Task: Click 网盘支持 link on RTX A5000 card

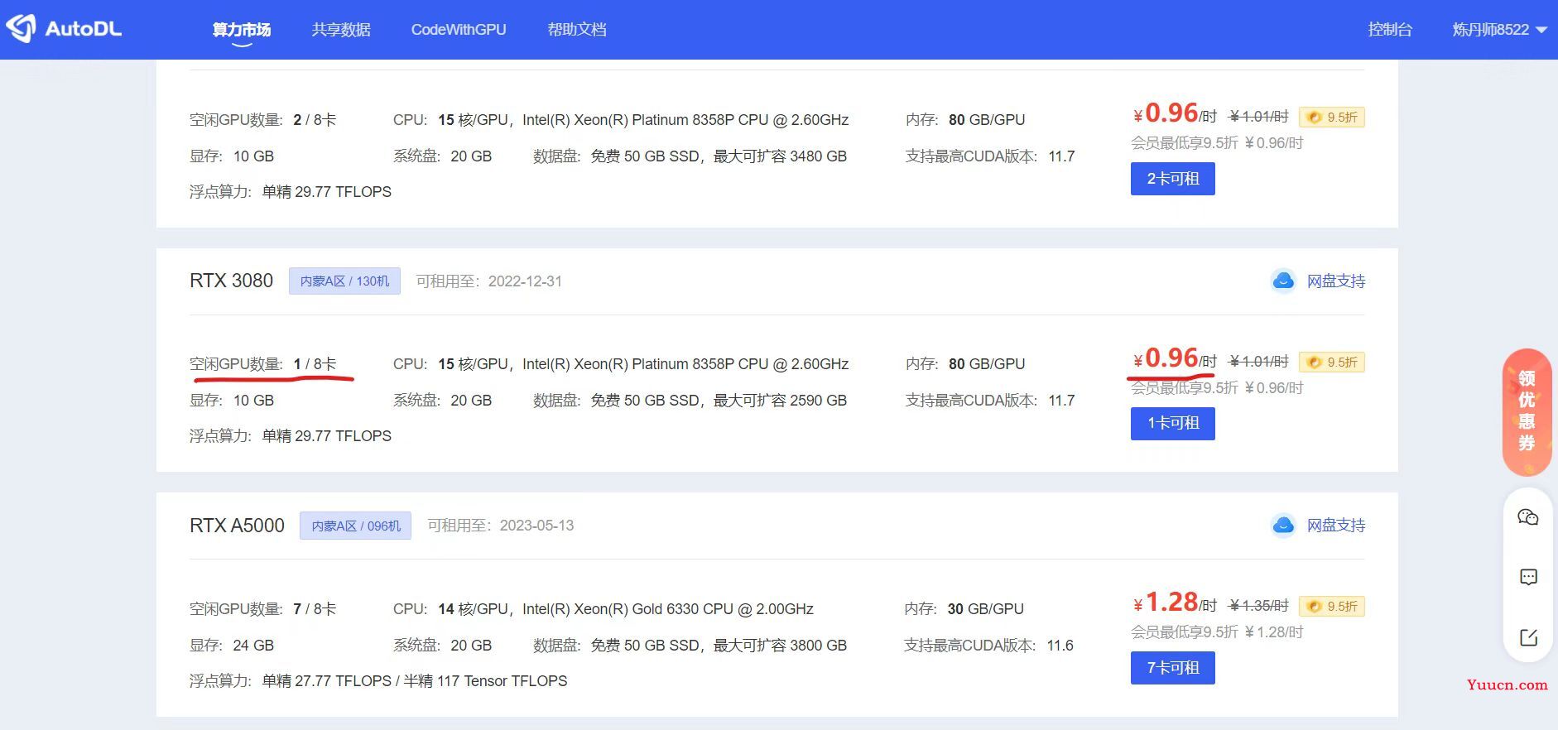Action: click(x=1335, y=526)
